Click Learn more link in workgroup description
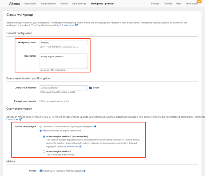Viewport: 205px width, 176px height. point(68,25)
